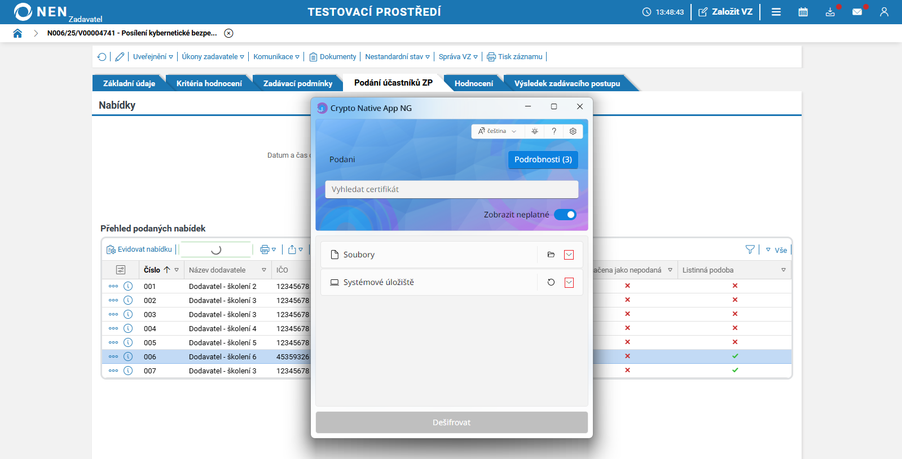Open the čeština language dropdown in Crypto Native App
The image size is (902, 459).
(498, 131)
